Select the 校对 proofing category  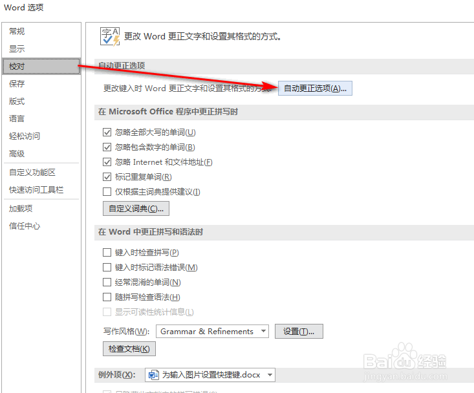tap(41, 67)
